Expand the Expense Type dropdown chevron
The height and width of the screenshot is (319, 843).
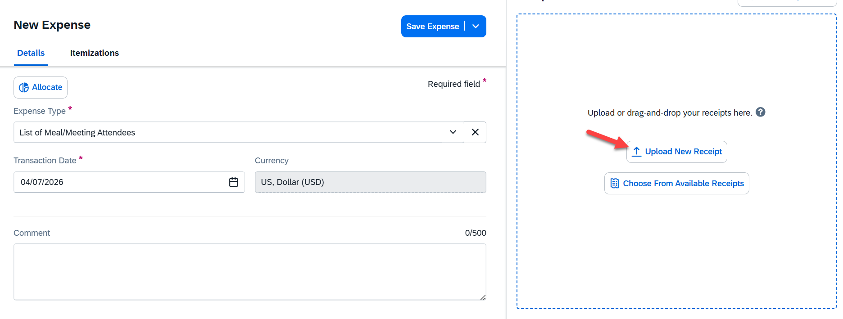[453, 132]
